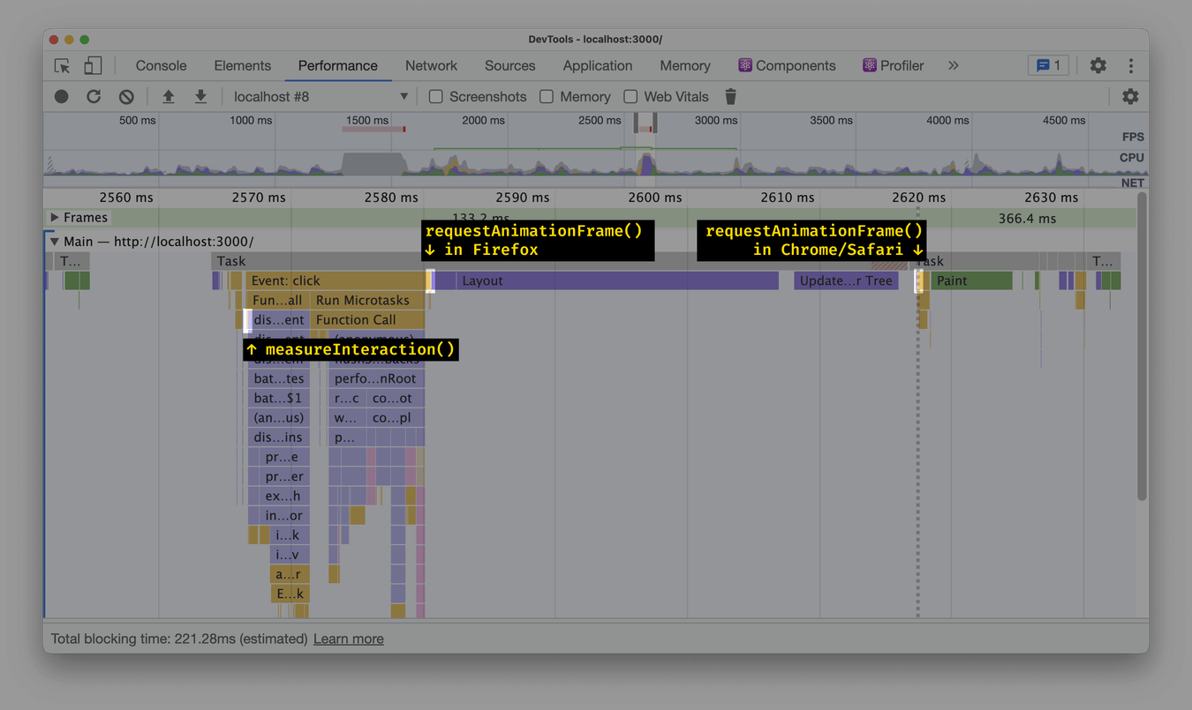Check the Memory capture checkbox
Viewport: 1192px width, 710px height.
point(545,96)
